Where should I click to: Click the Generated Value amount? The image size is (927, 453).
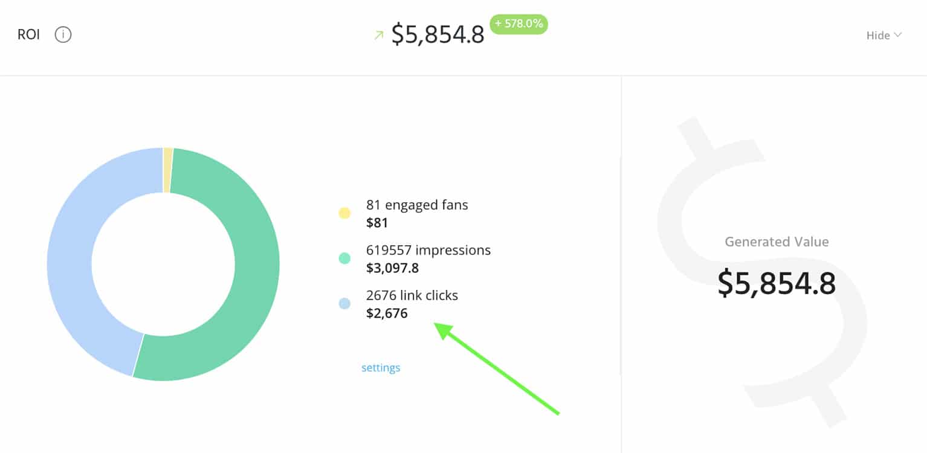coord(777,283)
